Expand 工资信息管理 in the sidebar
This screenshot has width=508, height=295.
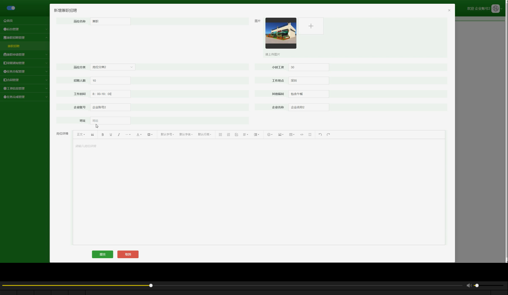(25, 88)
